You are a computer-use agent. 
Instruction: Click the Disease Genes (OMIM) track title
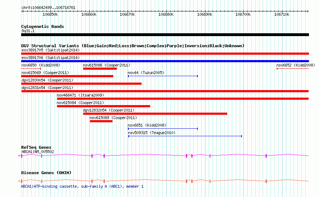click(46, 173)
